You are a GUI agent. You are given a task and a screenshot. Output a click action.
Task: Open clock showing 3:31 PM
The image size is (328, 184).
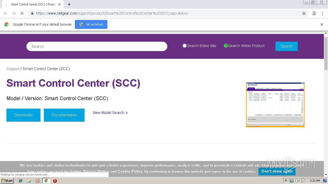click(315, 181)
